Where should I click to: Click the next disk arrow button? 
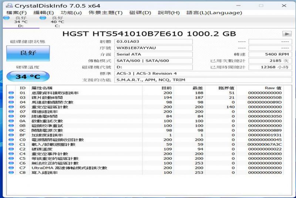pyautogui.click(x=287, y=34)
